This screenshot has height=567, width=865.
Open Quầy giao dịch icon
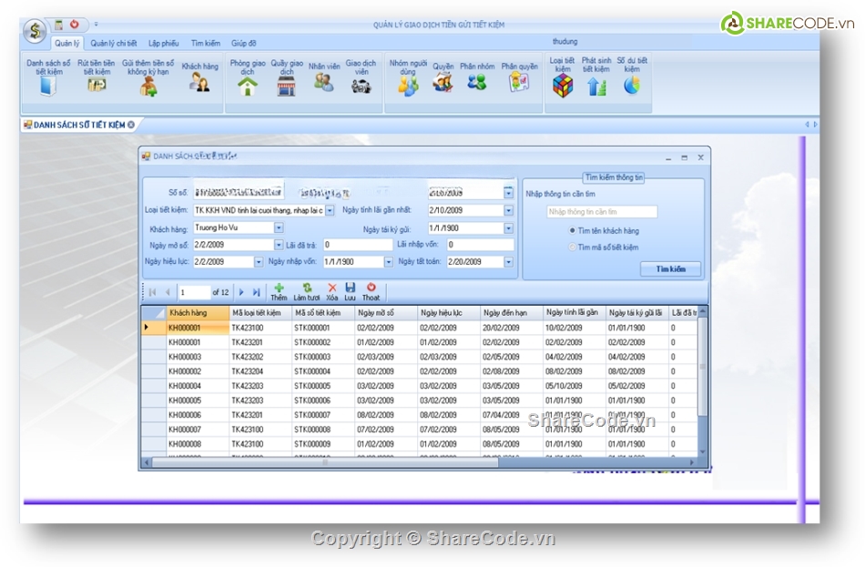coord(286,86)
